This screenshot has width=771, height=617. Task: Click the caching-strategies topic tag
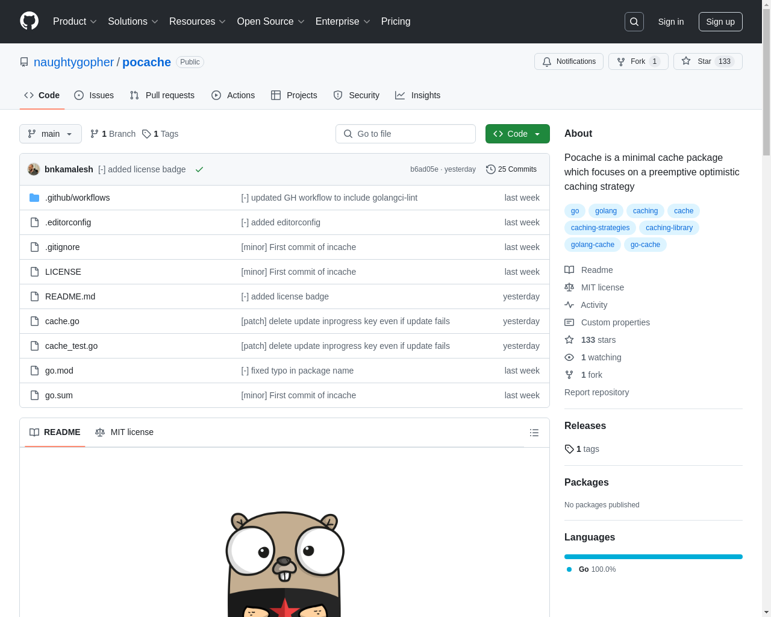(x=600, y=228)
